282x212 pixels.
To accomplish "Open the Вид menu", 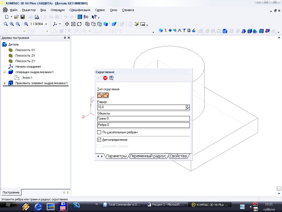I will 43,10.
